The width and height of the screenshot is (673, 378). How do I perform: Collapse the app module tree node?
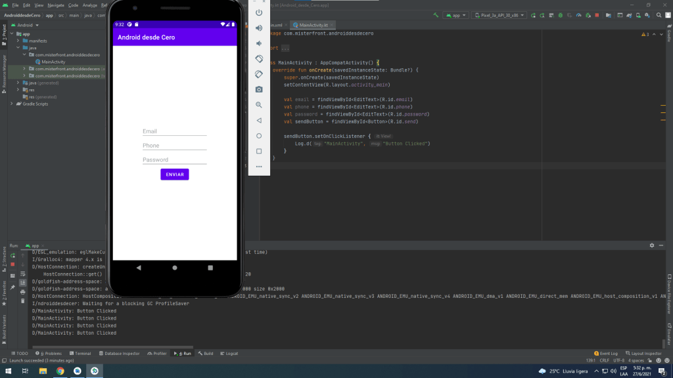coord(12,34)
